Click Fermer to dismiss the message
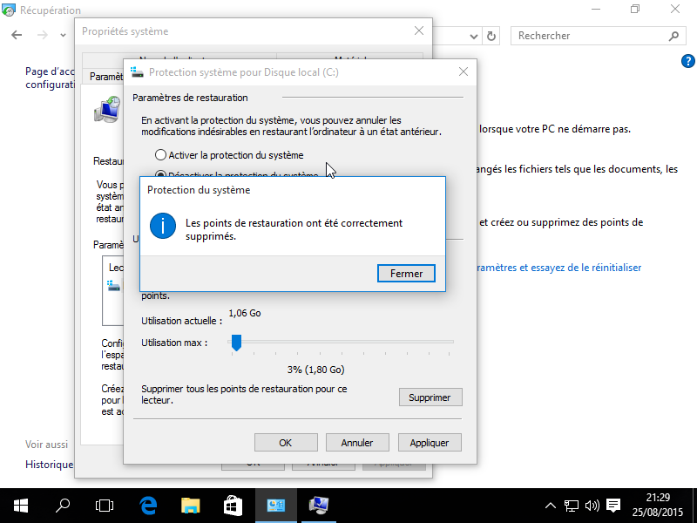697x523 pixels. coord(406,274)
